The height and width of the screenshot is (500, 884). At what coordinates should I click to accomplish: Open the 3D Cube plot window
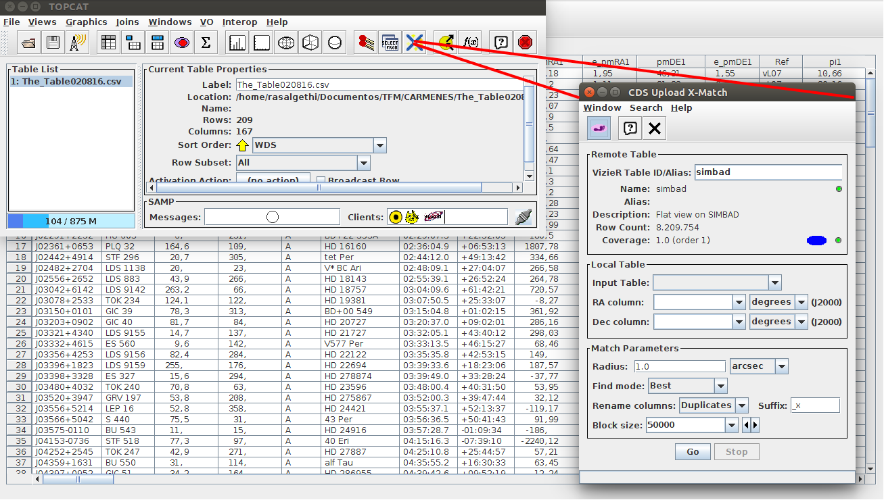(310, 43)
